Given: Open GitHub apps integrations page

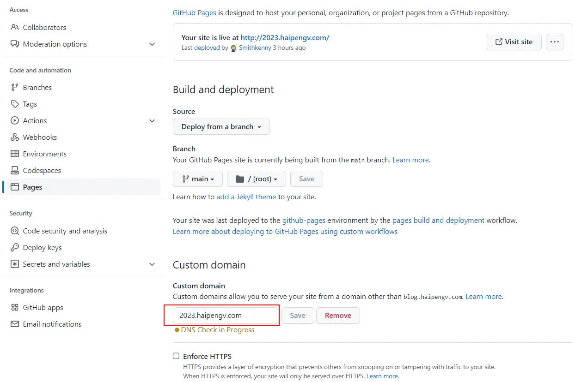Looking at the screenshot, I should (x=43, y=307).
